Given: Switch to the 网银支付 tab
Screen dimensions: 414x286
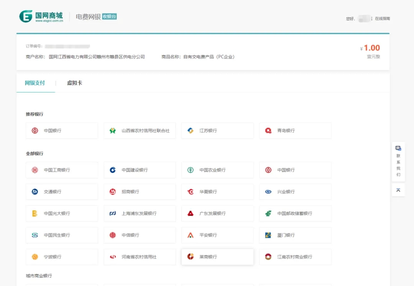Looking at the screenshot, I should (x=35, y=83).
